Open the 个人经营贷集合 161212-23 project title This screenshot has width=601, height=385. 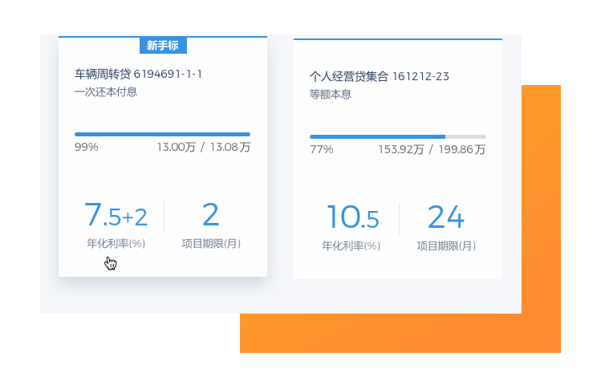click(x=379, y=77)
